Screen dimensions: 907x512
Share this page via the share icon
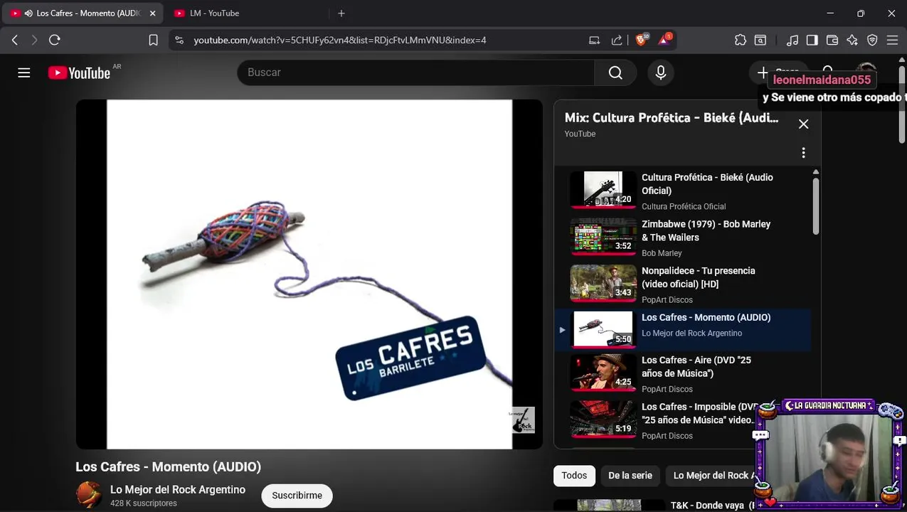617,41
